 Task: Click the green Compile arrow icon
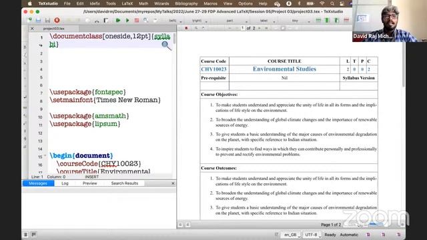click(127, 21)
